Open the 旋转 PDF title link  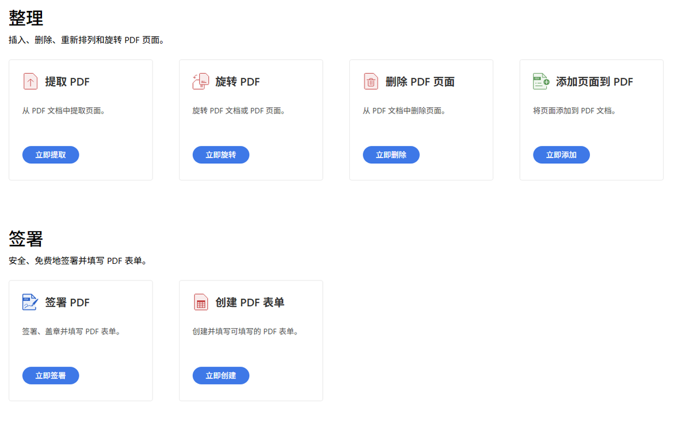pyautogui.click(x=238, y=82)
